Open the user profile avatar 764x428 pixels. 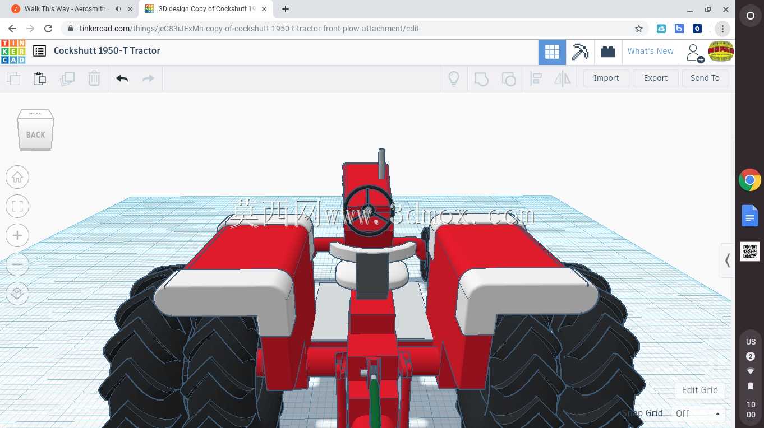(x=721, y=52)
